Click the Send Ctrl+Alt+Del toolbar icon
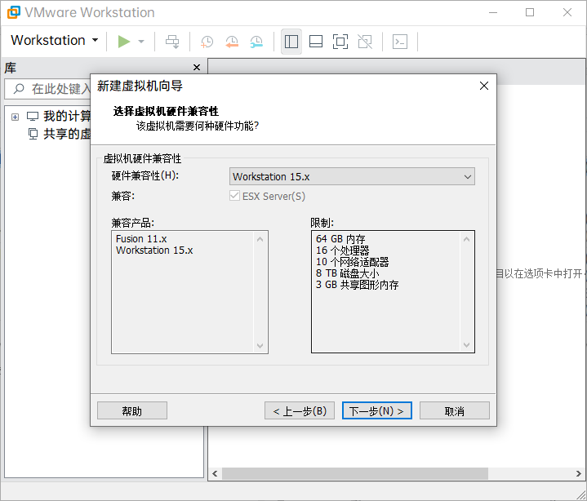Image resolution: width=587 pixels, height=501 pixels. [172, 42]
